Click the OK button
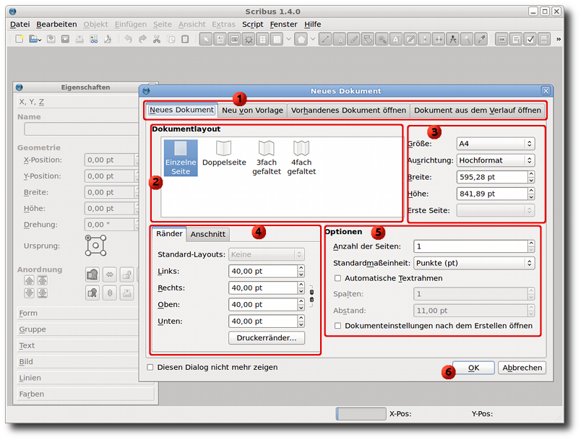This screenshot has height=440, width=581. [x=473, y=368]
